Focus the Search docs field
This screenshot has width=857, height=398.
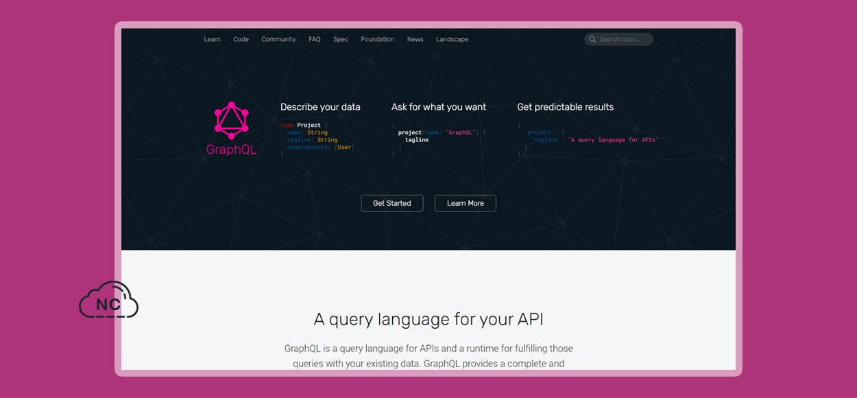618,39
